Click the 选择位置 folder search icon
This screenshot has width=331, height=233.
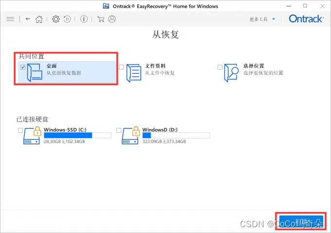coord(231,73)
